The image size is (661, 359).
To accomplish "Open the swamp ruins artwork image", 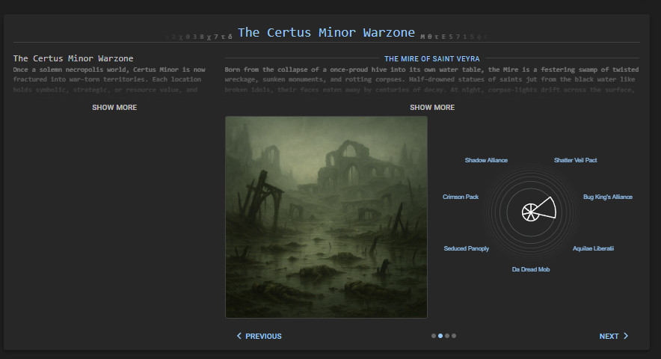I will point(326,217).
